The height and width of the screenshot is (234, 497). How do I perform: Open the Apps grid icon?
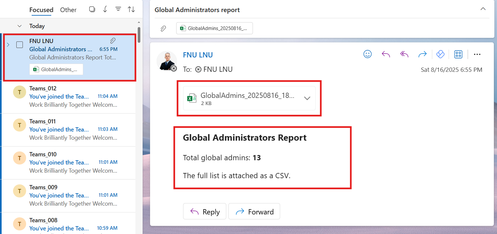458,54
